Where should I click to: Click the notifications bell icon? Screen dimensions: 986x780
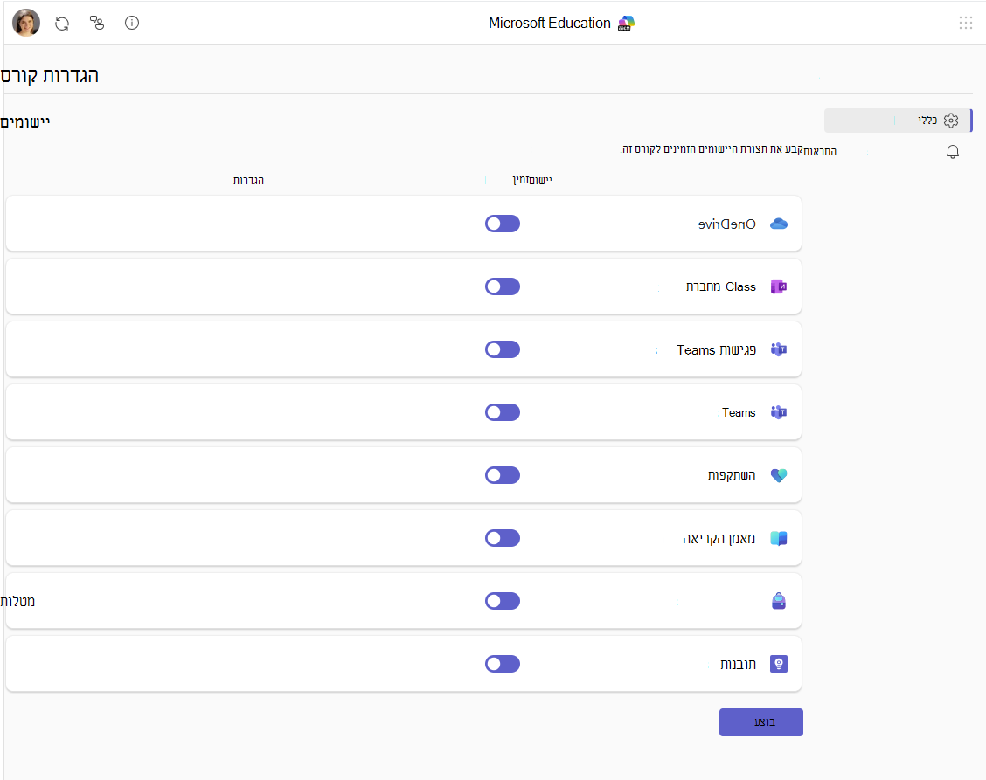pyautogui.click(x=953, y=152)
